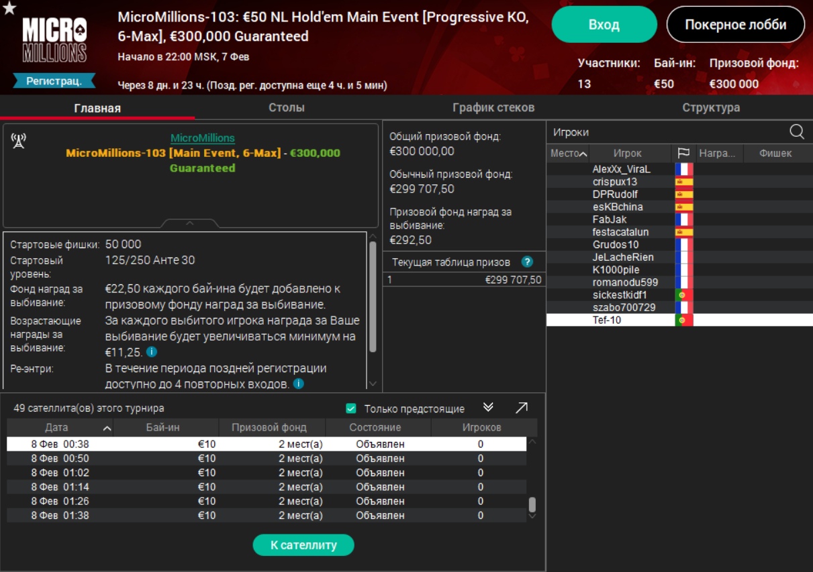This screenshot has width=813, height=572.
Task: Toggle the "Только предстоящие" checkbox
Action: (350, 408)
